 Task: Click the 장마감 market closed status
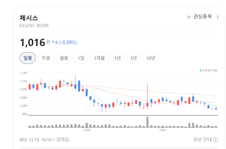(63, 140)
